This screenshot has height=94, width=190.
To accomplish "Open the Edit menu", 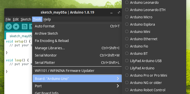I will point(16,19).
